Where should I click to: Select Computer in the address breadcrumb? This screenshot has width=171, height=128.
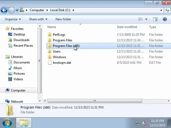(x=37, y=10)
